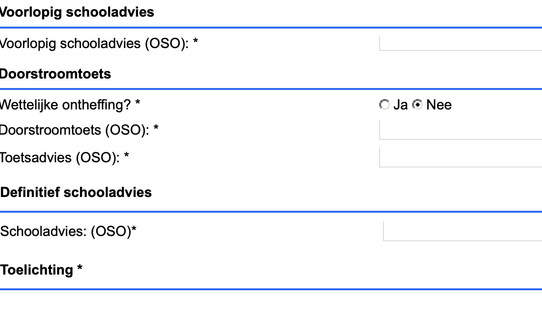Click into the Toetsadvies (OSO) field

(460, 157)
